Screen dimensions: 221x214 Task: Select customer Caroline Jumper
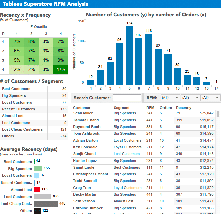pyautogui.click(x=88, y=208)
